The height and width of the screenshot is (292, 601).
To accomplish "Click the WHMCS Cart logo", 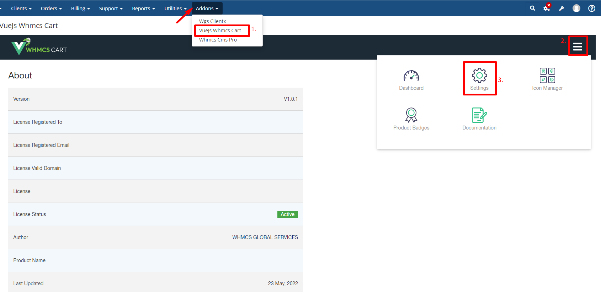I will point(39,47).
